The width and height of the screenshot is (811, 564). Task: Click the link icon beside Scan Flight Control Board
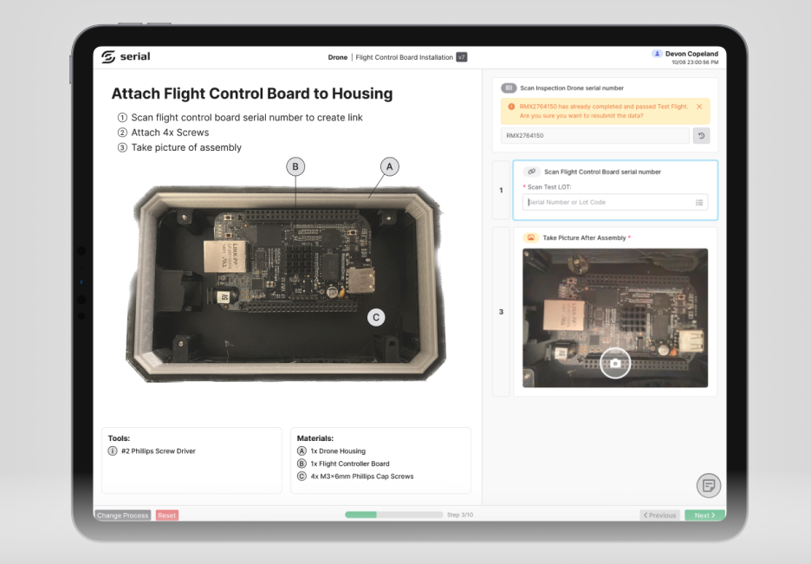pos(532,172)
